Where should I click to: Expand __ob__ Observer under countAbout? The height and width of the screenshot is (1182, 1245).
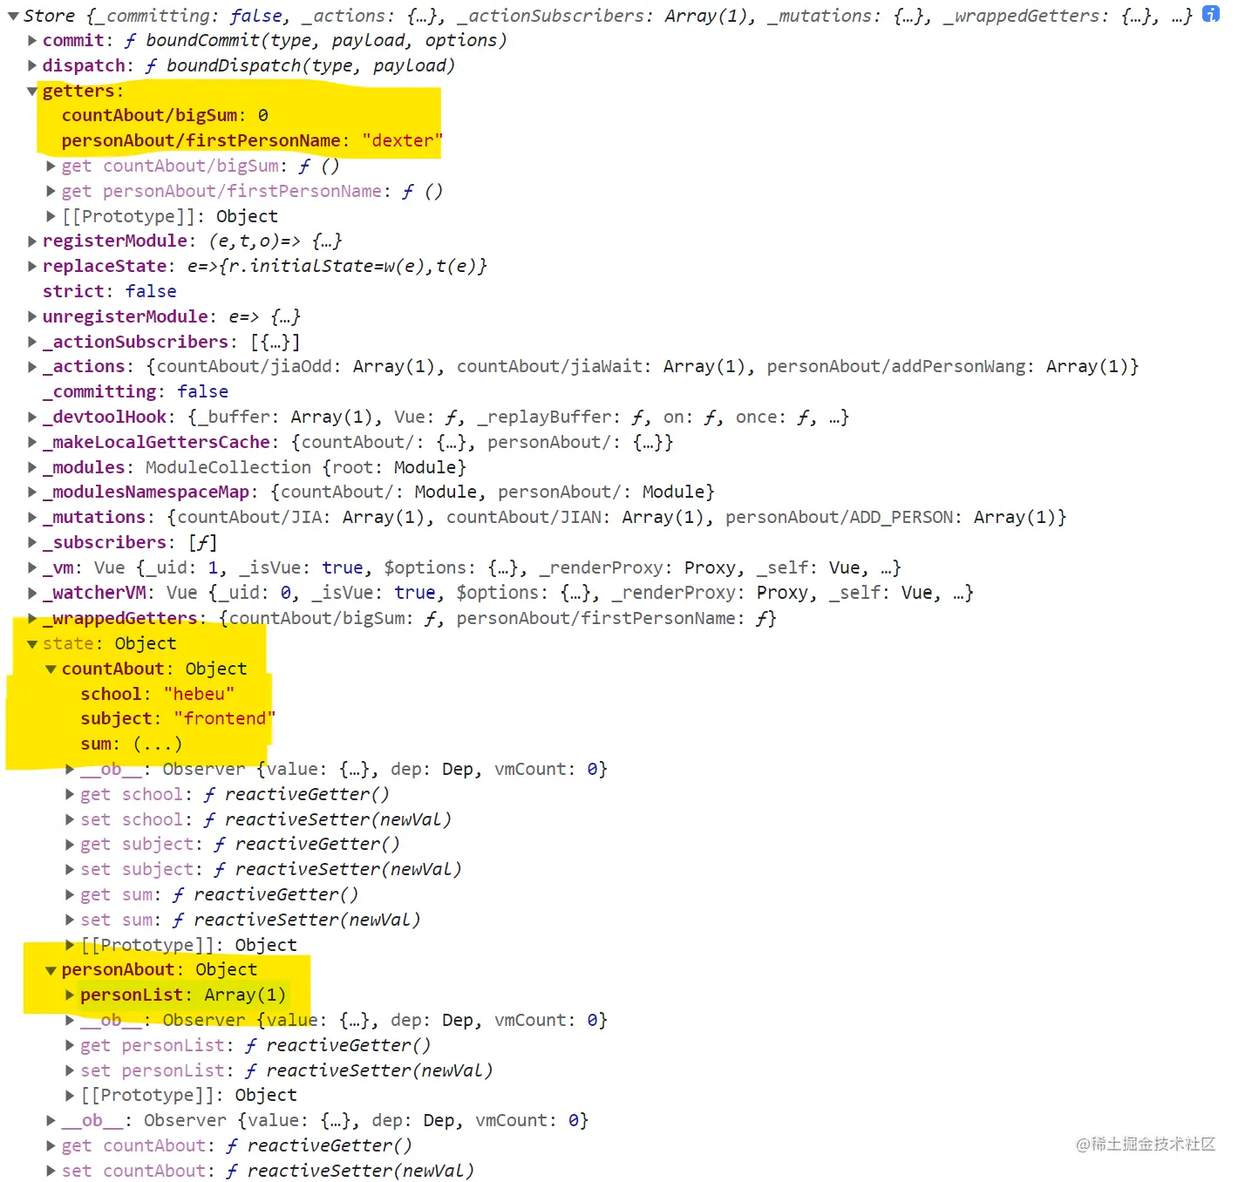pyautogui.click(x=71, y=769)
